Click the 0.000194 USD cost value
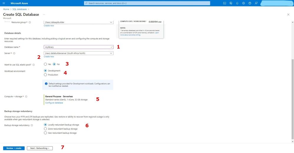This screenshot has width=294, height=153. [x=155, y=22]
